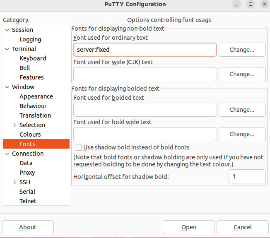Image resolution: width=270 pixels, height=238 pixels.
Task: Click Change for wide CJK font
Action: coord(242,74)
